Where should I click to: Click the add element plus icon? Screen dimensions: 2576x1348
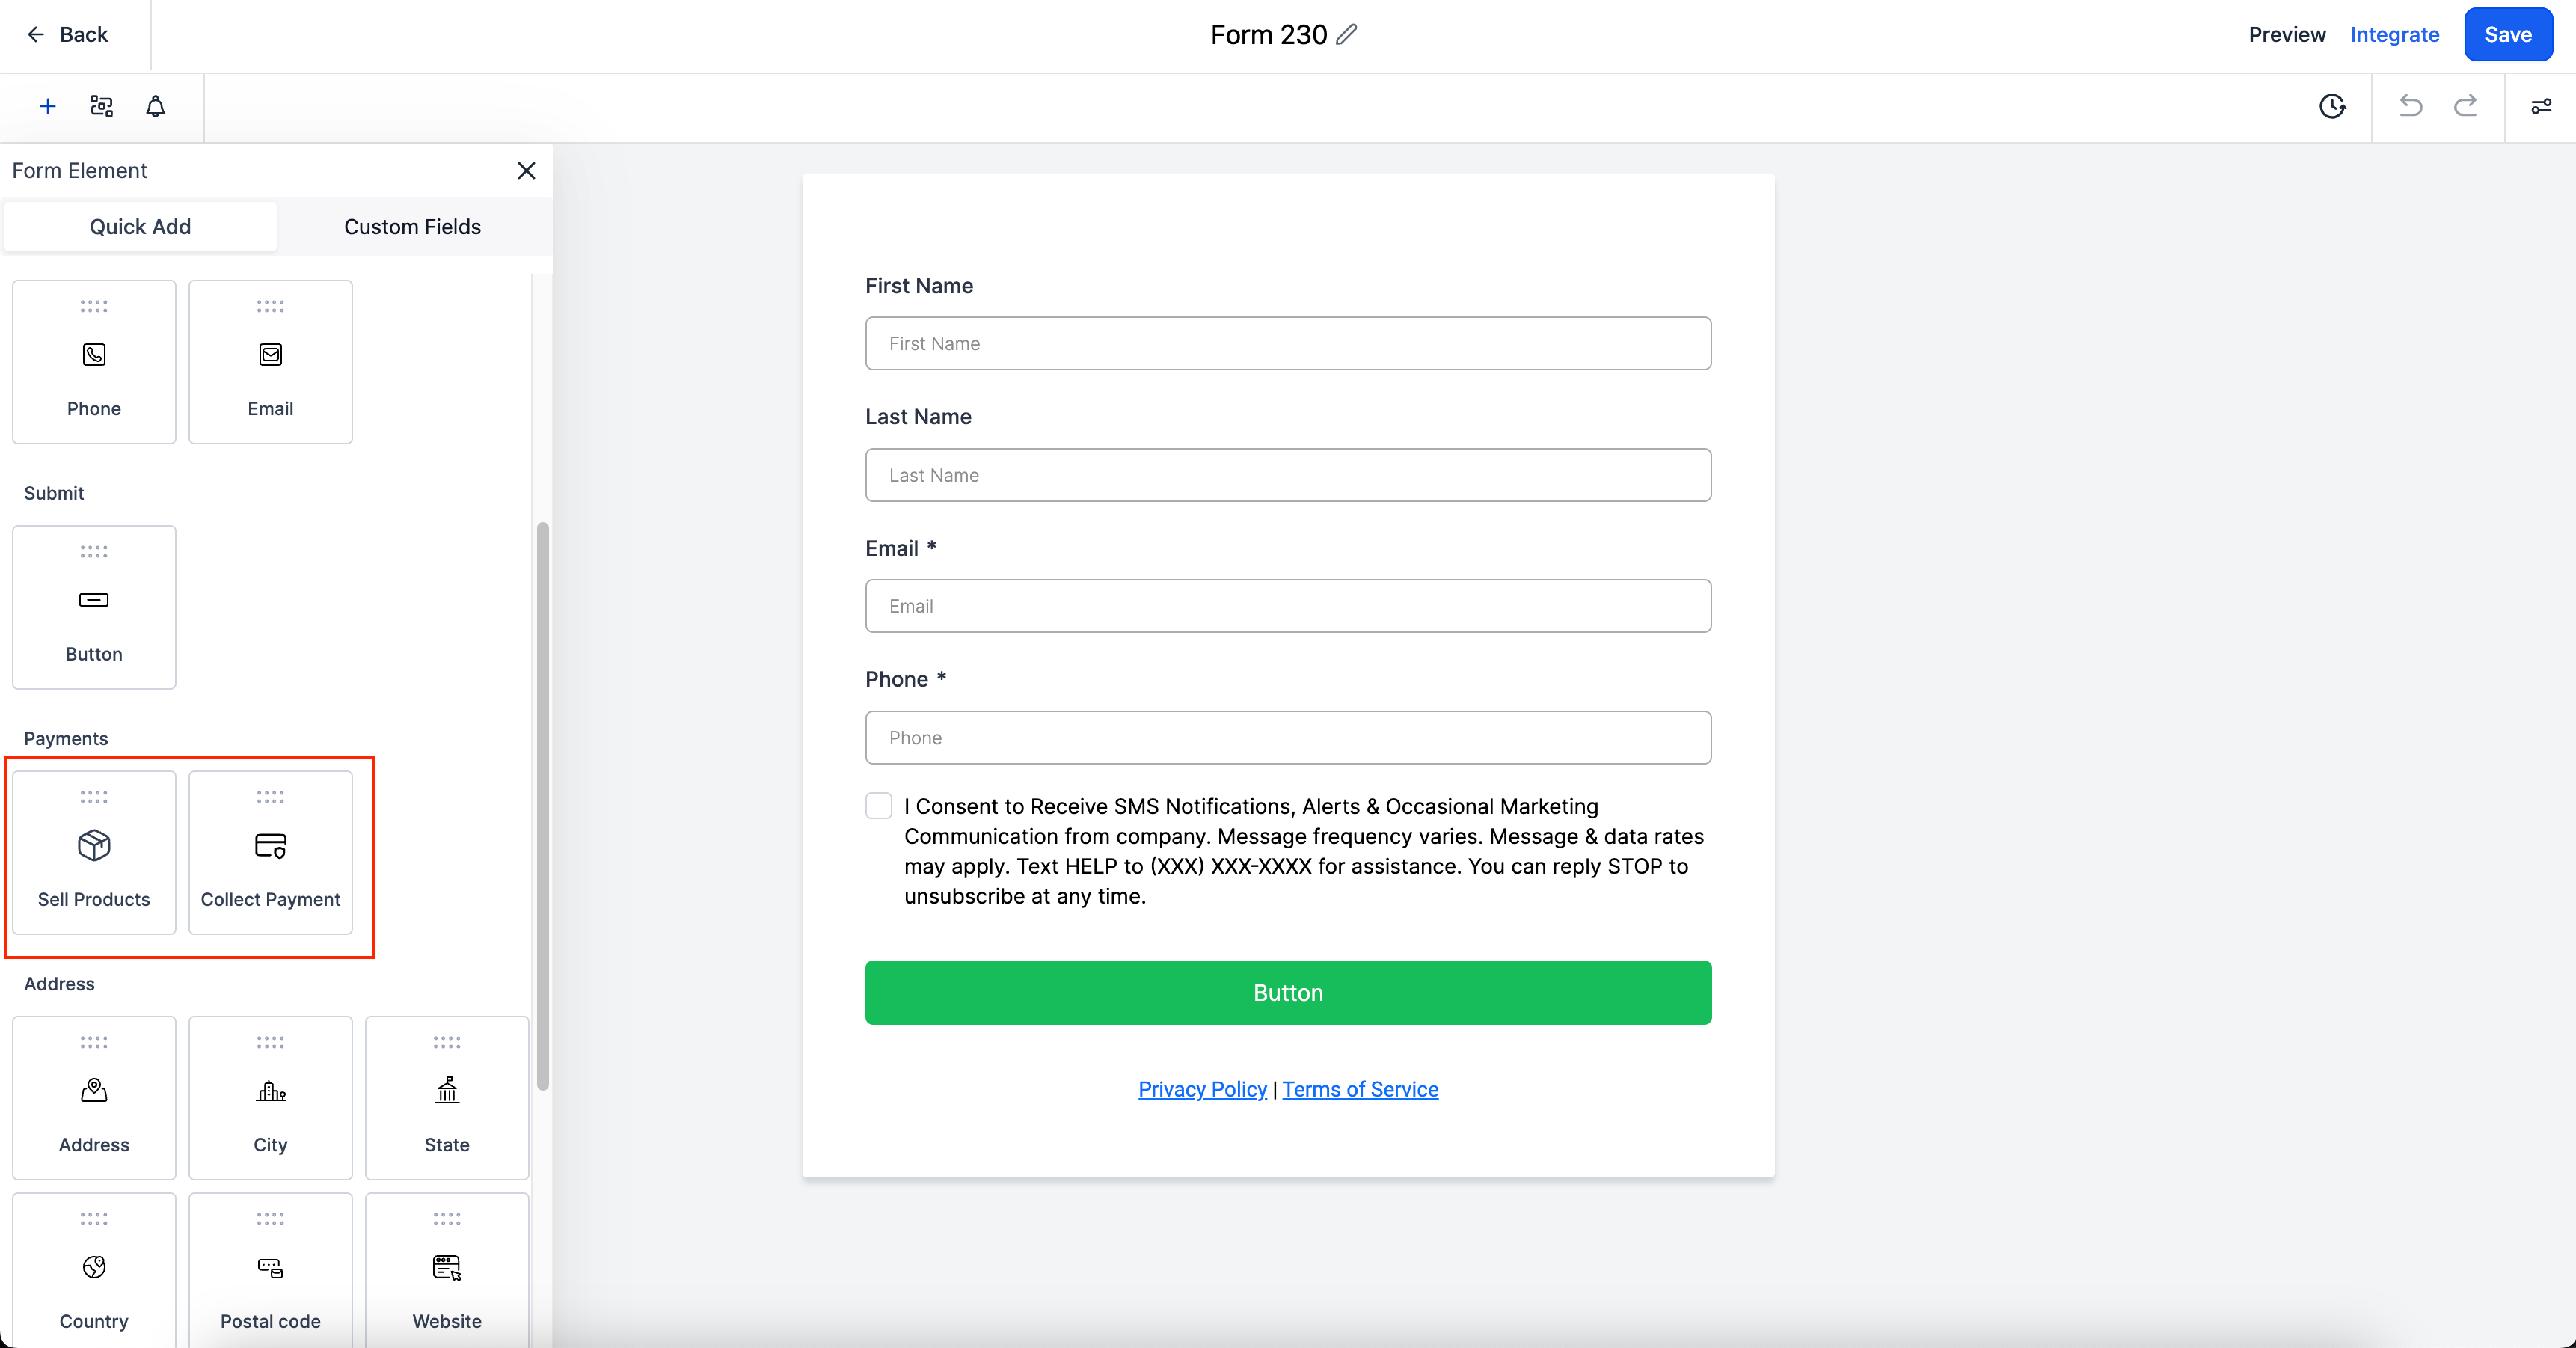[x=48, y=105]
